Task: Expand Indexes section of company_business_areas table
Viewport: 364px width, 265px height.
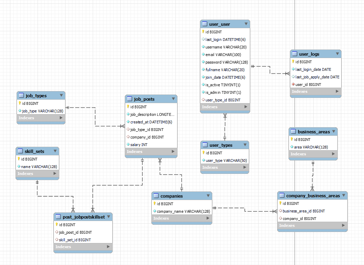Action: pyautogui.click(x=343, y=225)
